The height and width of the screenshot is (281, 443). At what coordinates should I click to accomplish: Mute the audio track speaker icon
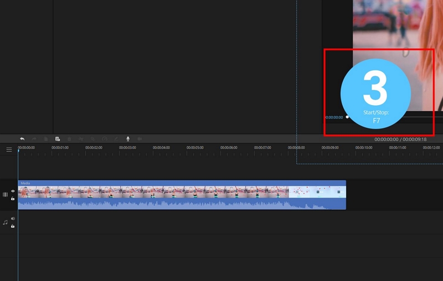point(13,218)
